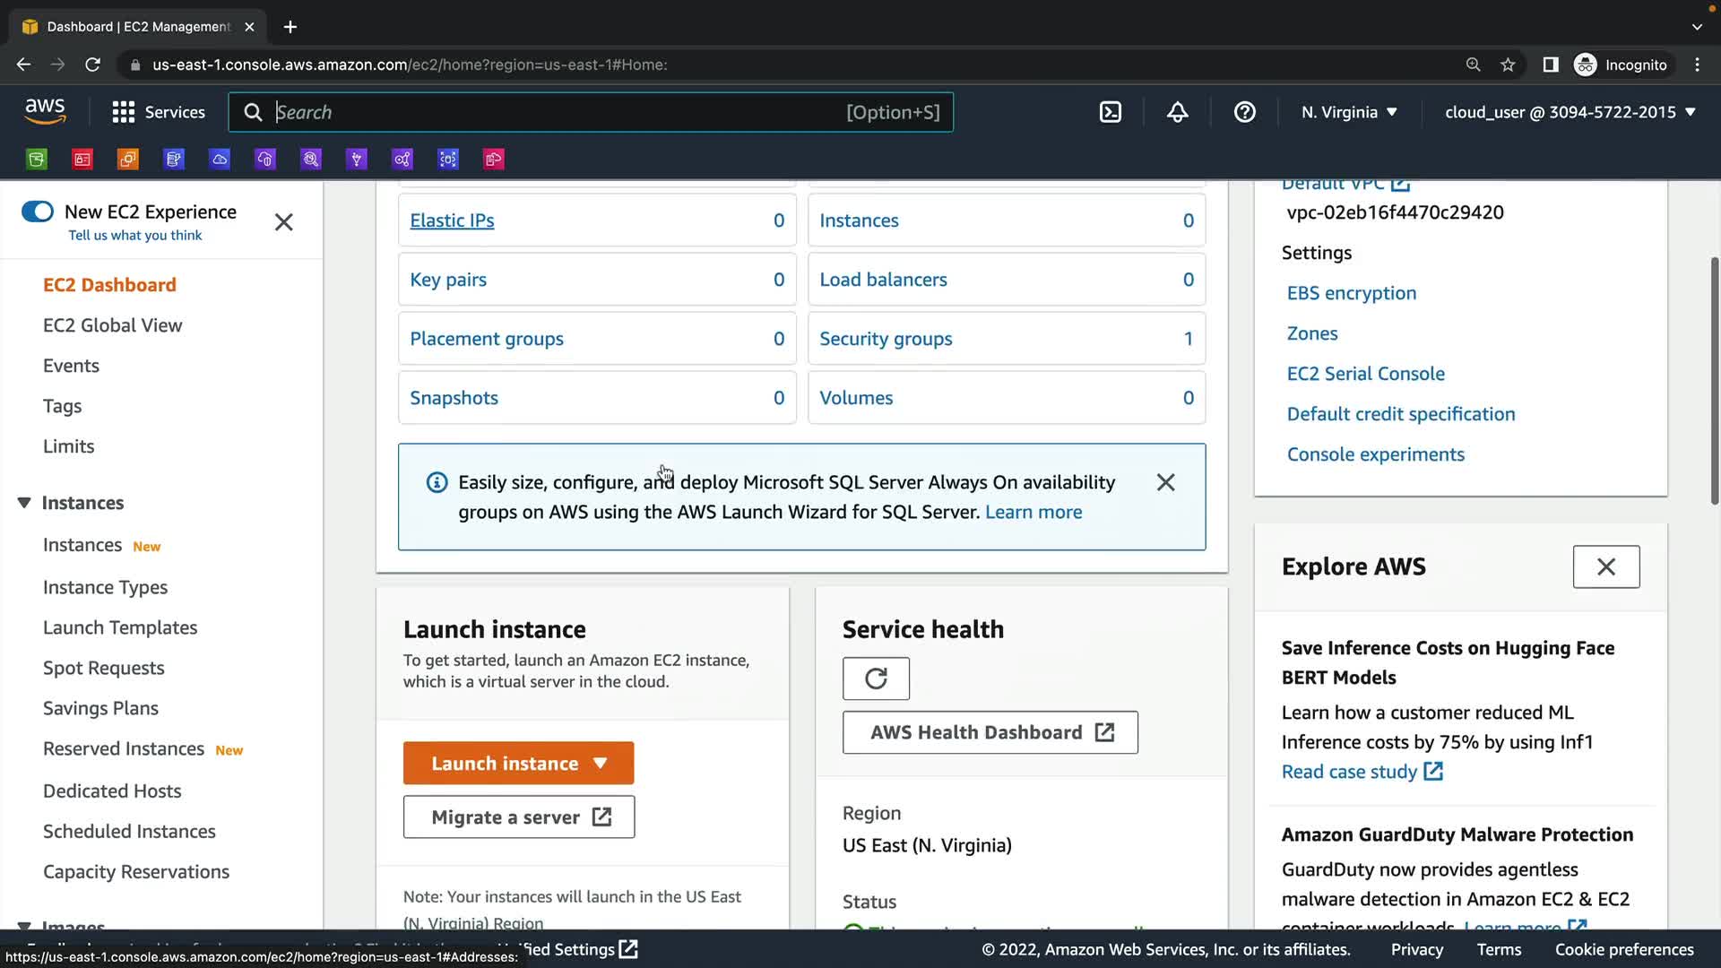Close the Explore AWS panel
1721x968 pixels.
[x=1605, y=566]
